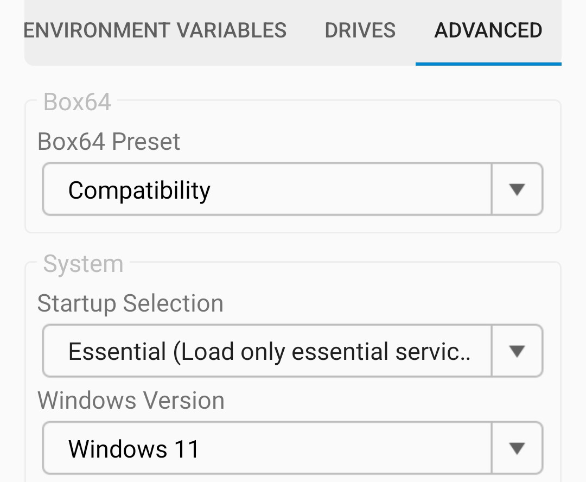Click the Compatibility preset combo box
The image size is (586, 482).
click(266, 189)
